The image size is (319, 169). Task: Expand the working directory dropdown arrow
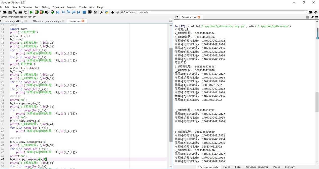click(x=306, y=12)
